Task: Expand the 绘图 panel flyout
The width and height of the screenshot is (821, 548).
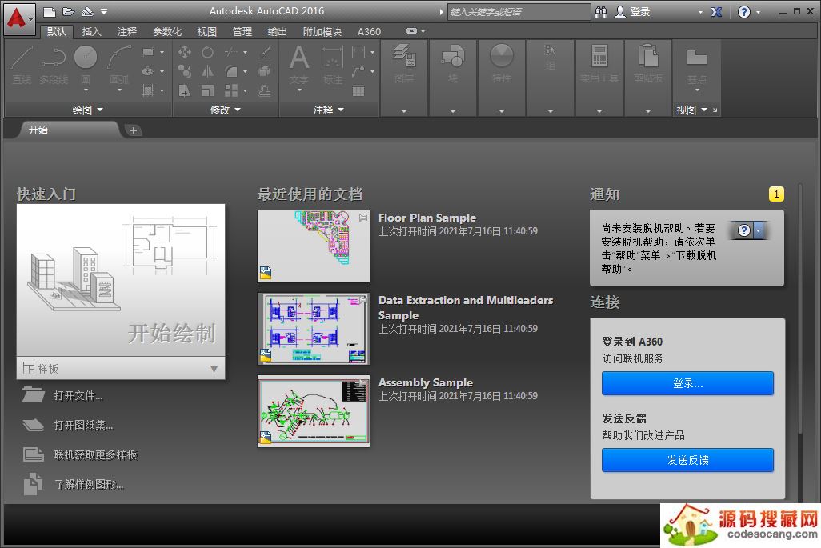Action: (x=88, y=110)
